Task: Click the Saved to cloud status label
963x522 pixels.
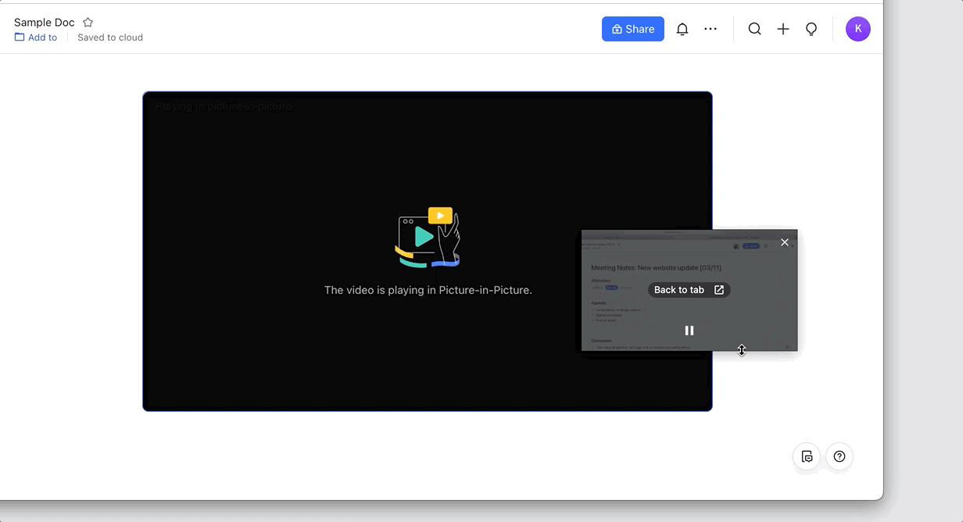Action: (109, 37)
